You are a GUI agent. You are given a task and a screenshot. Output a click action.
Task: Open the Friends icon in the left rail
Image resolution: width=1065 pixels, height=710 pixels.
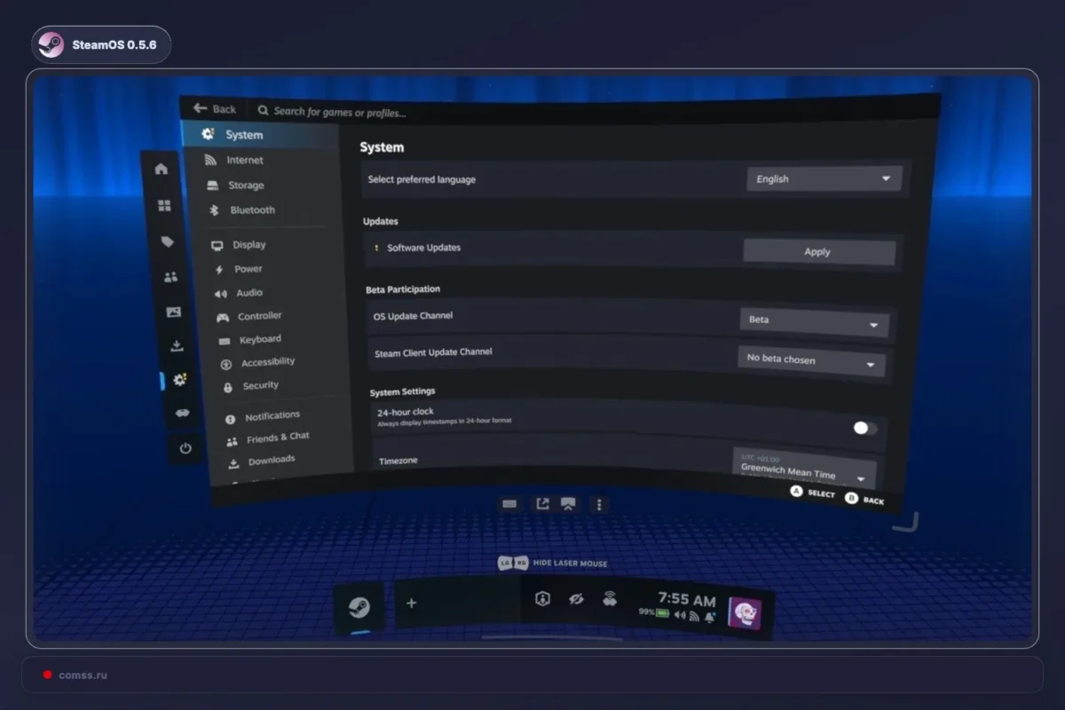170,277
